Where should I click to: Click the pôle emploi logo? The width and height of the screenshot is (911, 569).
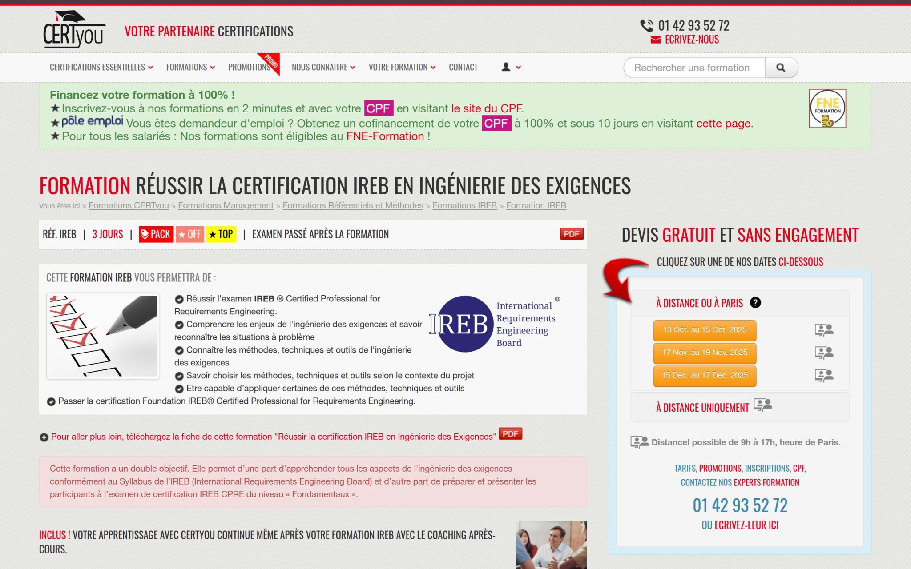pos(92,121)
